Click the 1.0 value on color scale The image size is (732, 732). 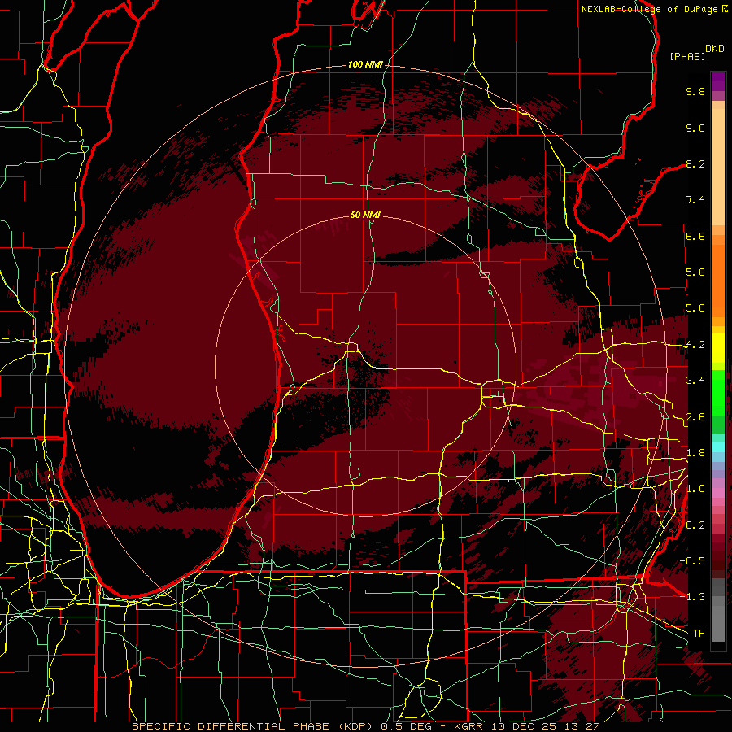pyautogui.click(x=695, y=489)
